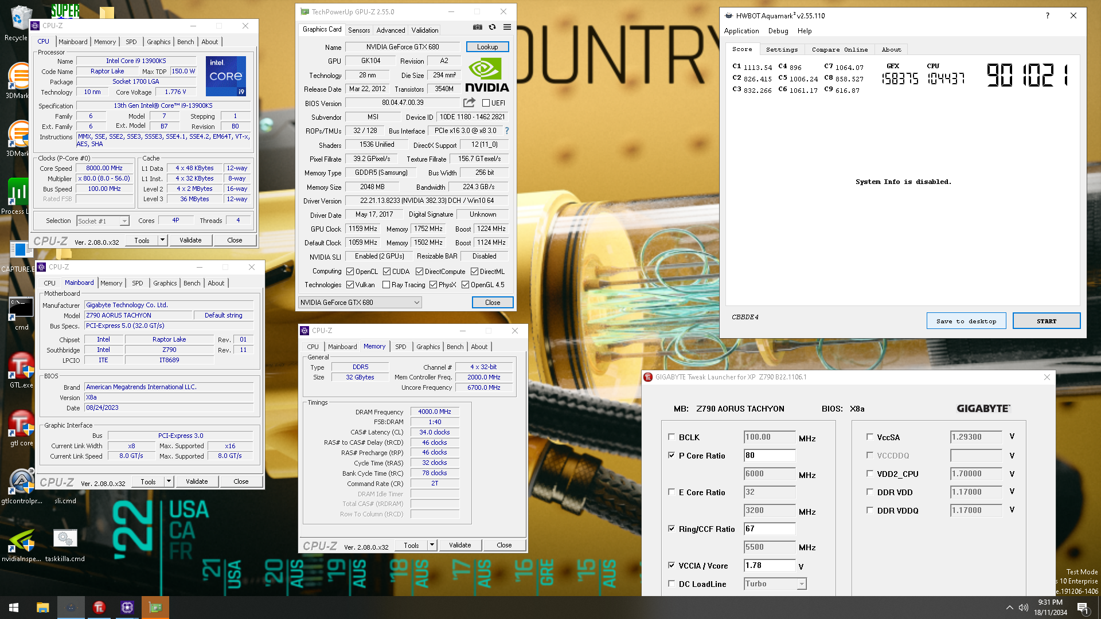
Task: Open File Explorer from the taskbar
Action: pos(43,608)
